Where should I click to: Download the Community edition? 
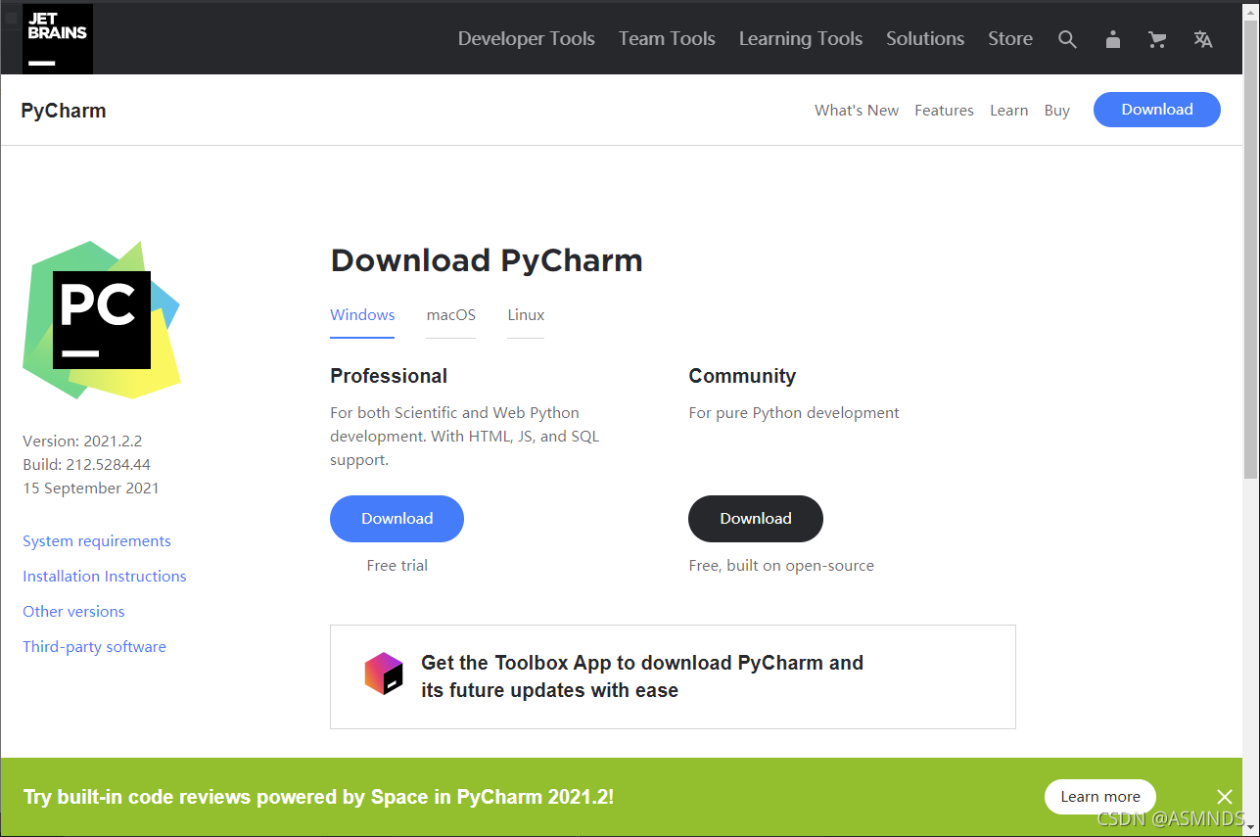tap(756, 519)
